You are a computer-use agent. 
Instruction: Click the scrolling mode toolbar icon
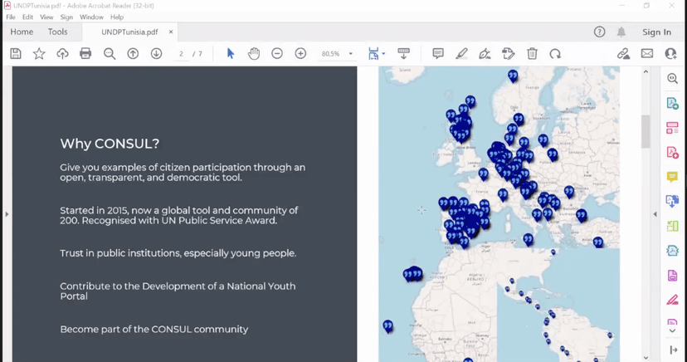click(x=403, y=54)
